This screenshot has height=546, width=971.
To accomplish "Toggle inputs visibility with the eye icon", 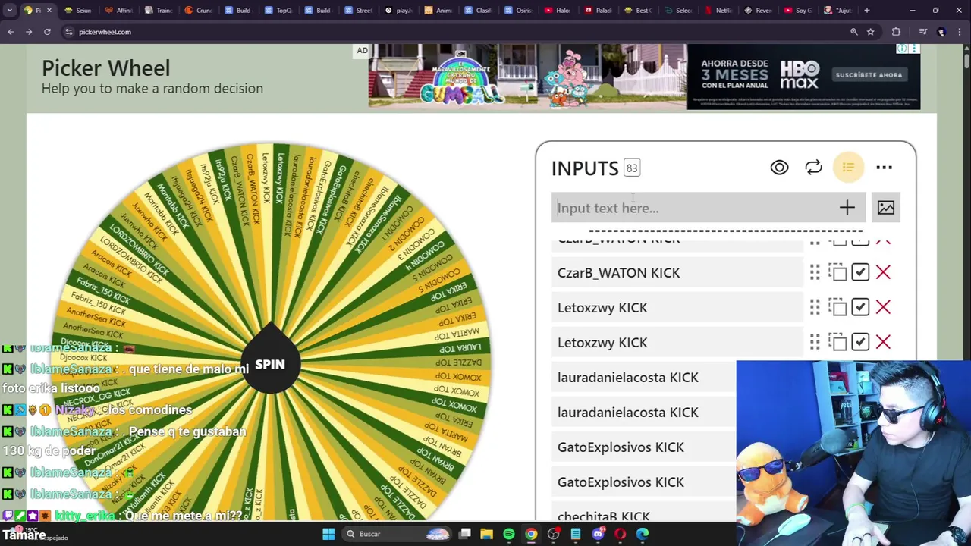I will pyautogui.click(x=779, y=168).
